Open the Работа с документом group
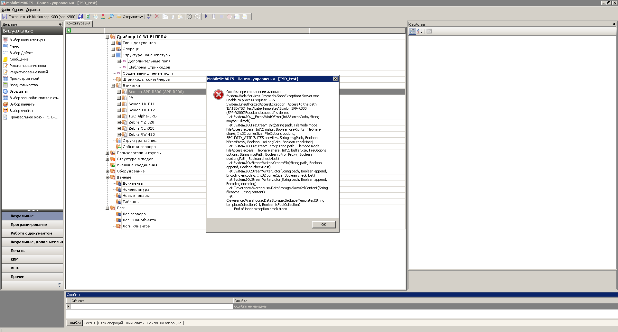The image size is (618, 332). 32,233
